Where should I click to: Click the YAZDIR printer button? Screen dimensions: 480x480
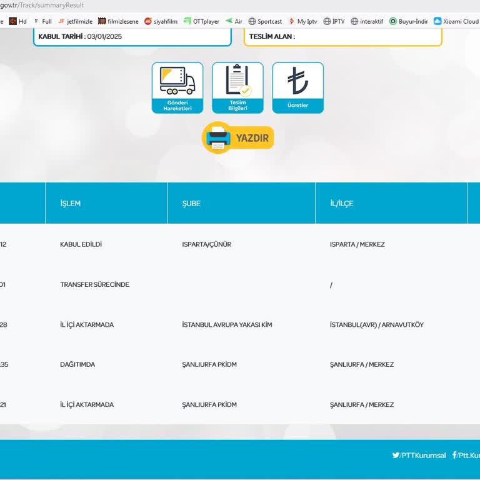tap(238, 137)
